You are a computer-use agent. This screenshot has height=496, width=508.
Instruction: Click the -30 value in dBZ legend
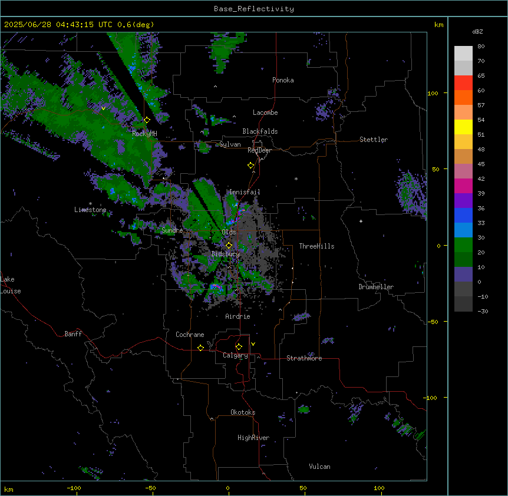(483, 311)
